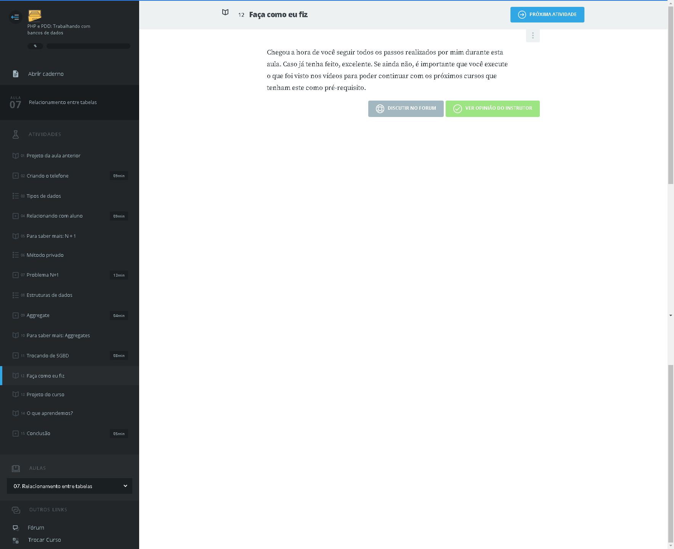Image resolution: width=674 pixels, height=549 pixels.
Task: Select Para saber mais: Aggregates activity
Action: point(58,336)
